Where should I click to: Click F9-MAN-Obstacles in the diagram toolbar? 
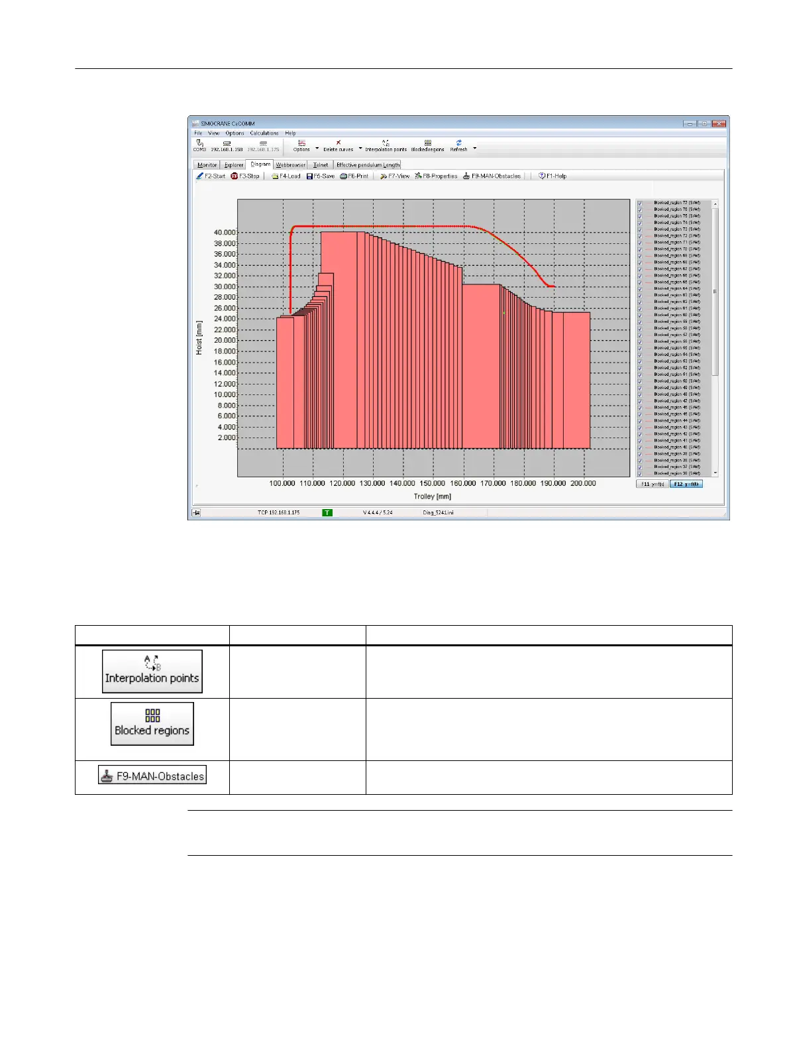(492, 176)
